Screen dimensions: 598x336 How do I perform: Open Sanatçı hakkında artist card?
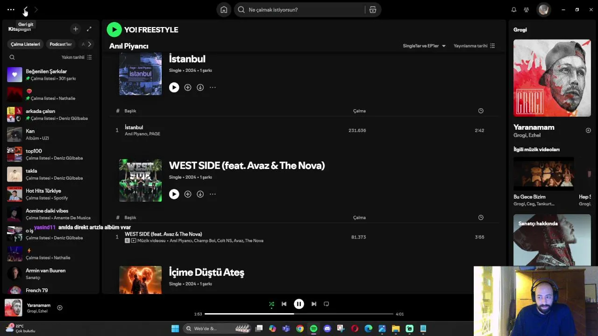click(552, 240)
